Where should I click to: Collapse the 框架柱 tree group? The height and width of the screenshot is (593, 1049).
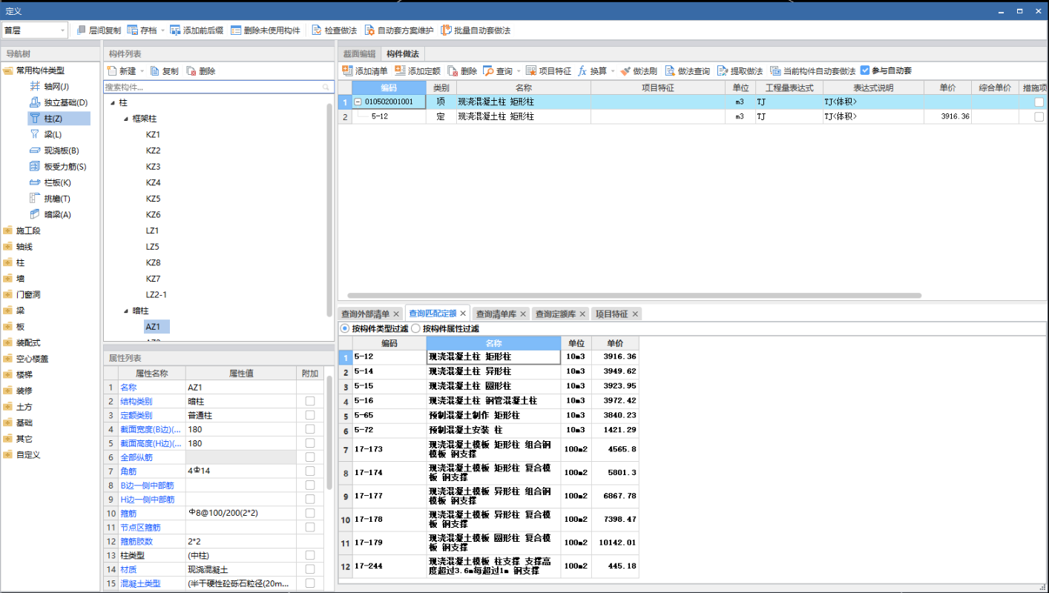click(x=126, y=119)
